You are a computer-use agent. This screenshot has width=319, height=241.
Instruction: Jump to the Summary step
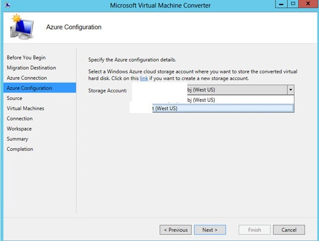[x=17, y=139]
